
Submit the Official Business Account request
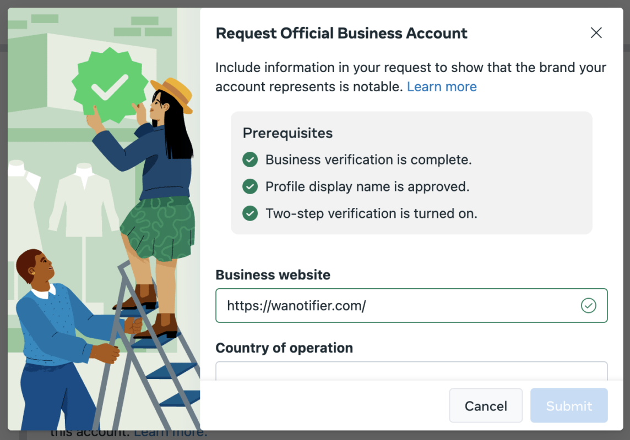pos(569,406)
